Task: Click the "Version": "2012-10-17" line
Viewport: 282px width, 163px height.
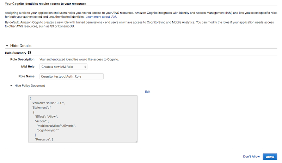Action: point(48,103)
